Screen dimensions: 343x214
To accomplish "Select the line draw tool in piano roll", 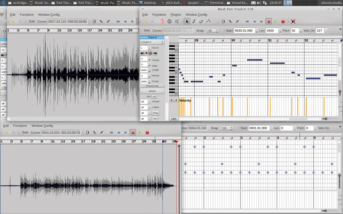I will pyautogui.click(x=208, y=21).
